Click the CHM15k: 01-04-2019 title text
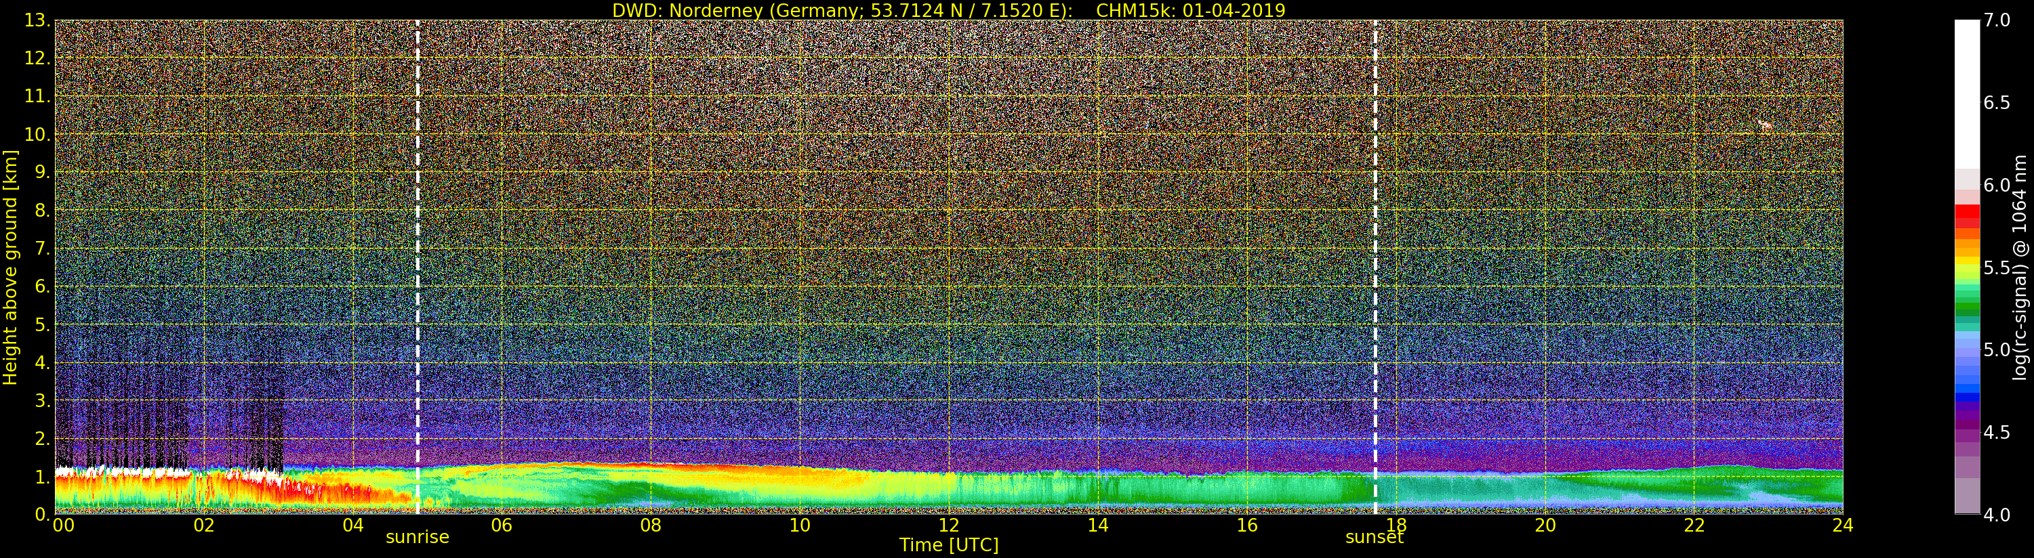 pos(1191,10)
